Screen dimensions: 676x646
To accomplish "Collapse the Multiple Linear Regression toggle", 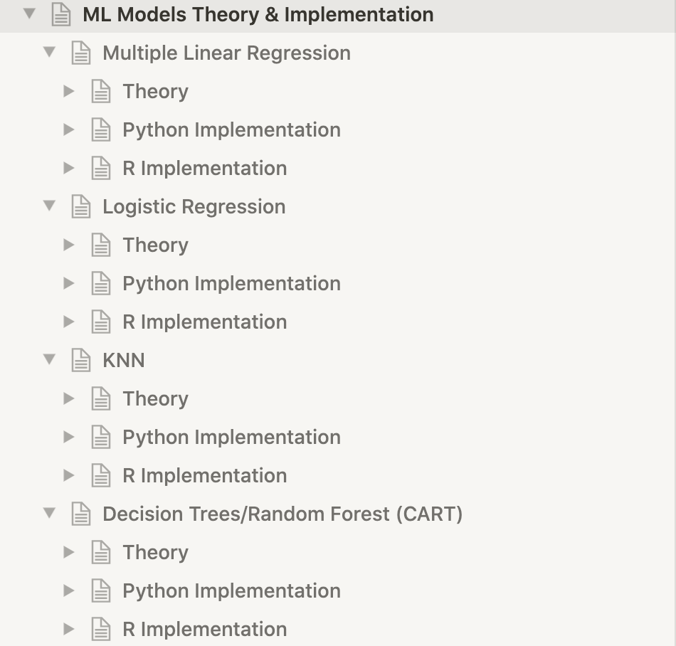I will (49, 53).
